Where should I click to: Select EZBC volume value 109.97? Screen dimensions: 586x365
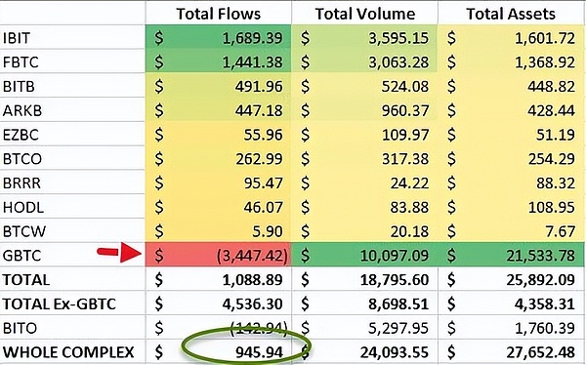[405, 135]
